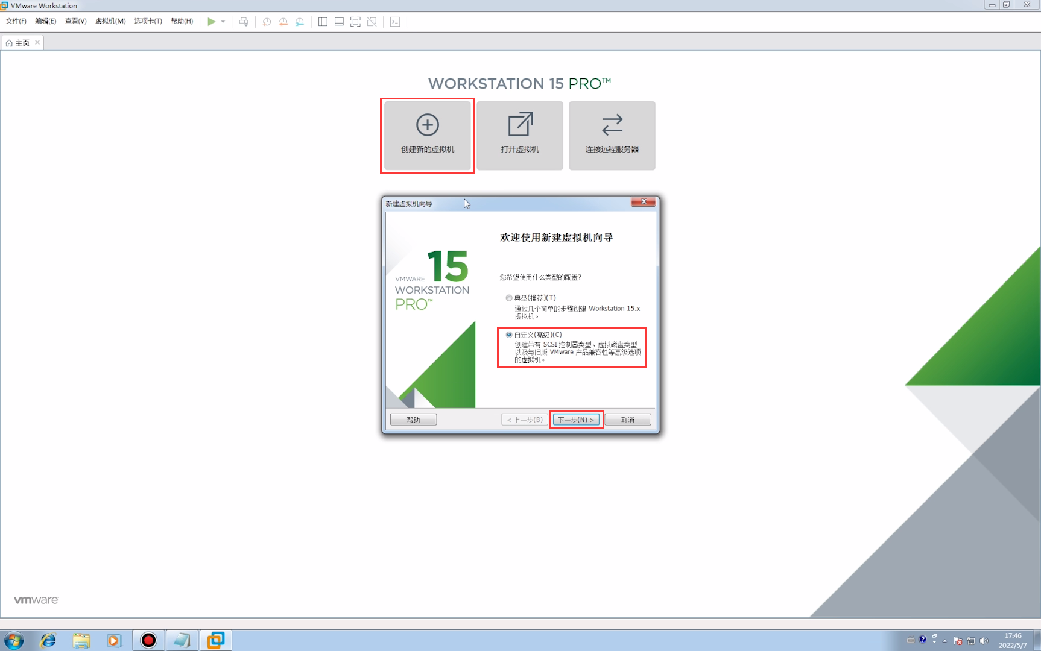The width and height of the screenshot is (1041, 651).
Task: Click the keyboard tray icon
Action: [x=911, y=640]
